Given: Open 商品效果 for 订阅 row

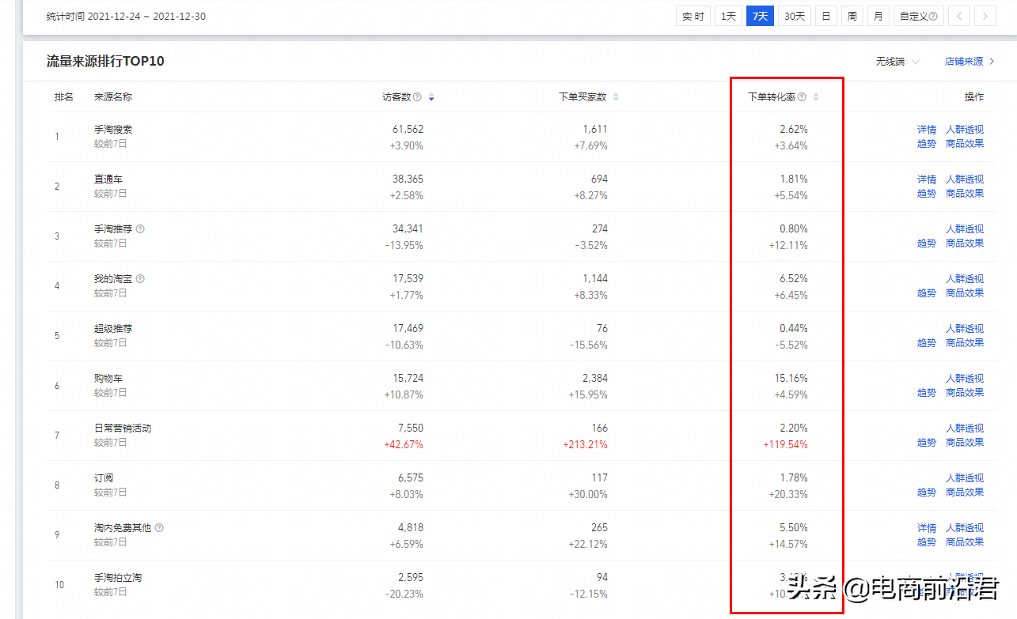Looking at the screenshot, I should (965, 493).
